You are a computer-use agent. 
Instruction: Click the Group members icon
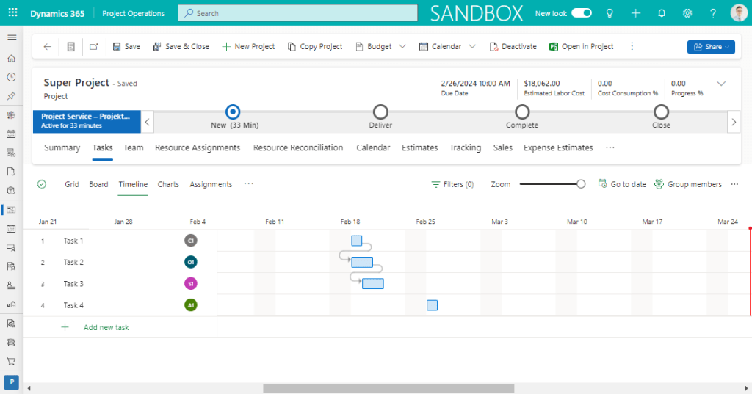659,184
